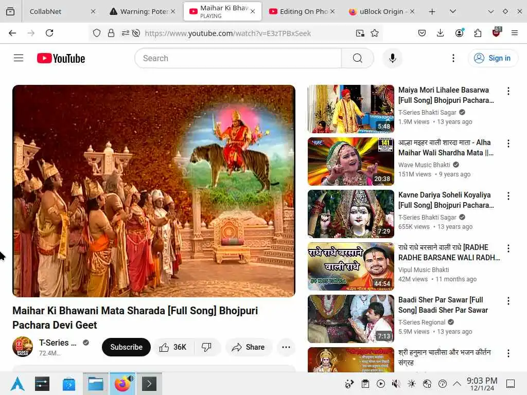Open the clipboard tray icon

tap(365, 384)
